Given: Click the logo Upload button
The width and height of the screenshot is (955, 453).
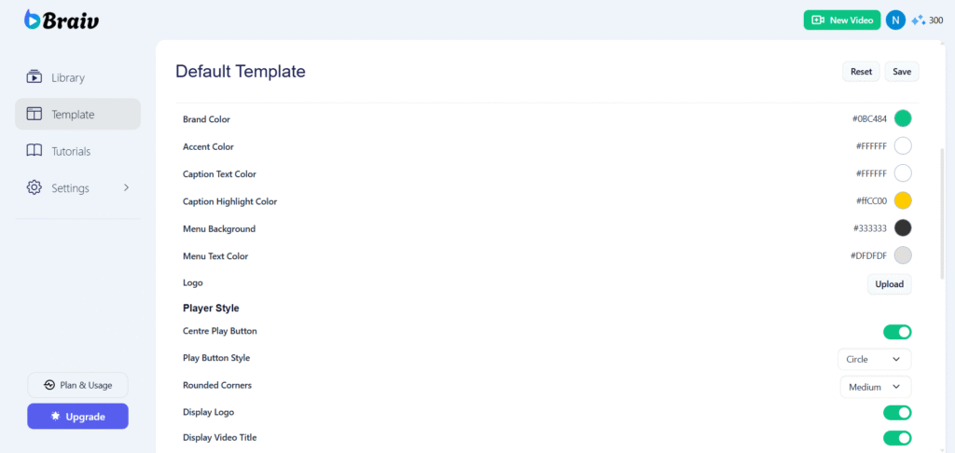Looking at the screenshot, I should [x=889, y=284].
